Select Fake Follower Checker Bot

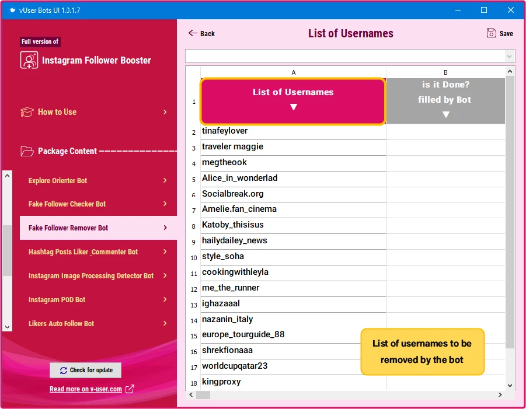tap(98, 204)
